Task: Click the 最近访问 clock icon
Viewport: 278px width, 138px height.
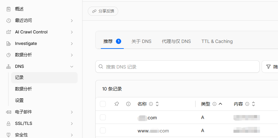Action: click(9, 21)
